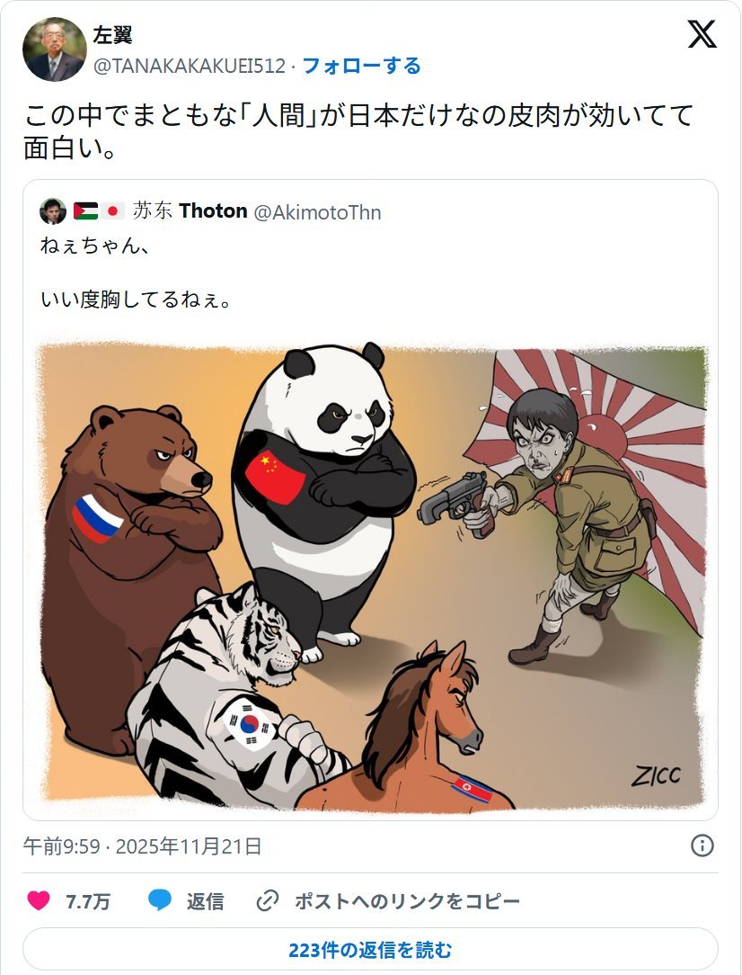The height and width of the screenshot is (975, 742).
Task: Open the info circle icon
Action: point(702,845)
